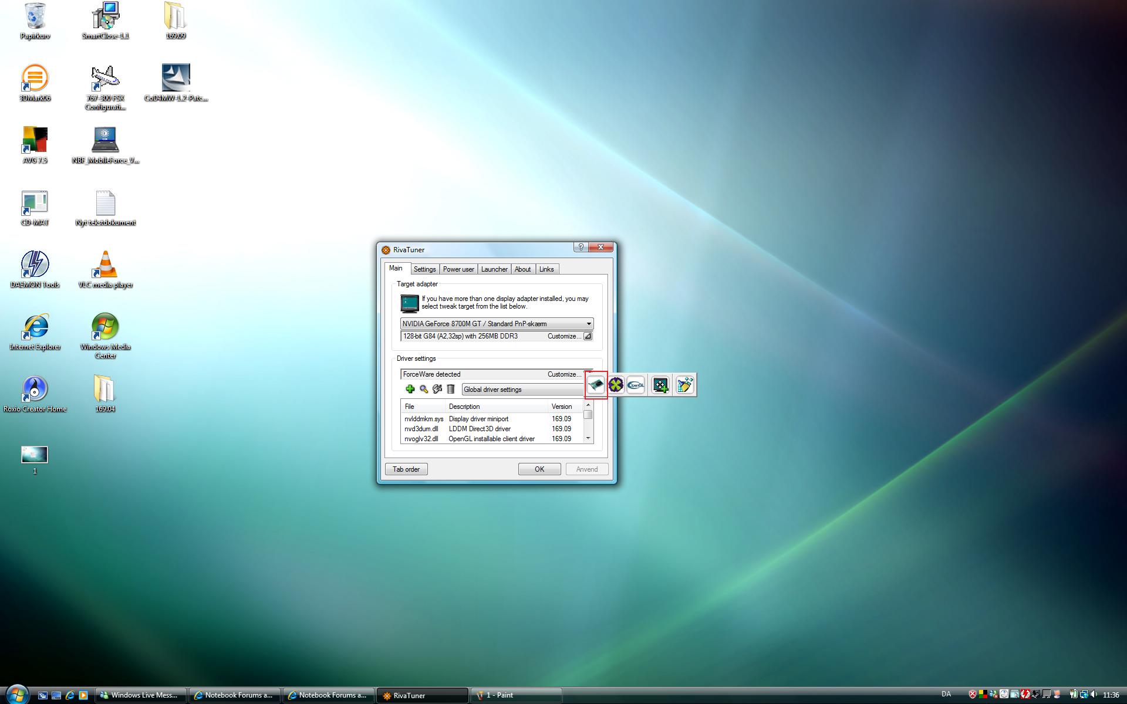Click the magnifier search profile icon

tap(424, 389)
